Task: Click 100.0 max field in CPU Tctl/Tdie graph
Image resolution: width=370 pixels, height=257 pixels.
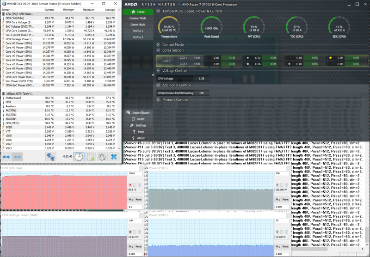Action: coord(135,174)
